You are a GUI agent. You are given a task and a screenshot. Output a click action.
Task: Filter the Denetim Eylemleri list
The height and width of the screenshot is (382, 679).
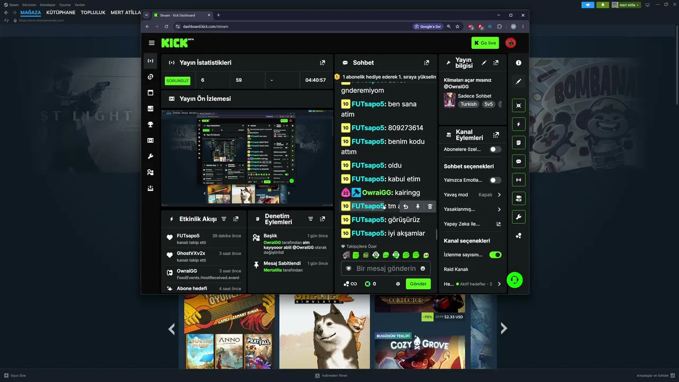tap(310, 219)
